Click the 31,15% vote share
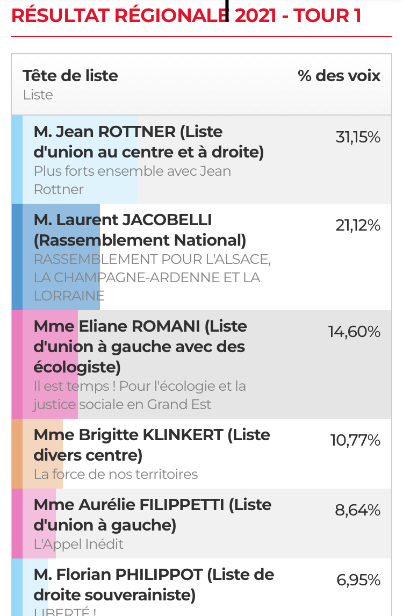403x616 pixels. (358, 137)
